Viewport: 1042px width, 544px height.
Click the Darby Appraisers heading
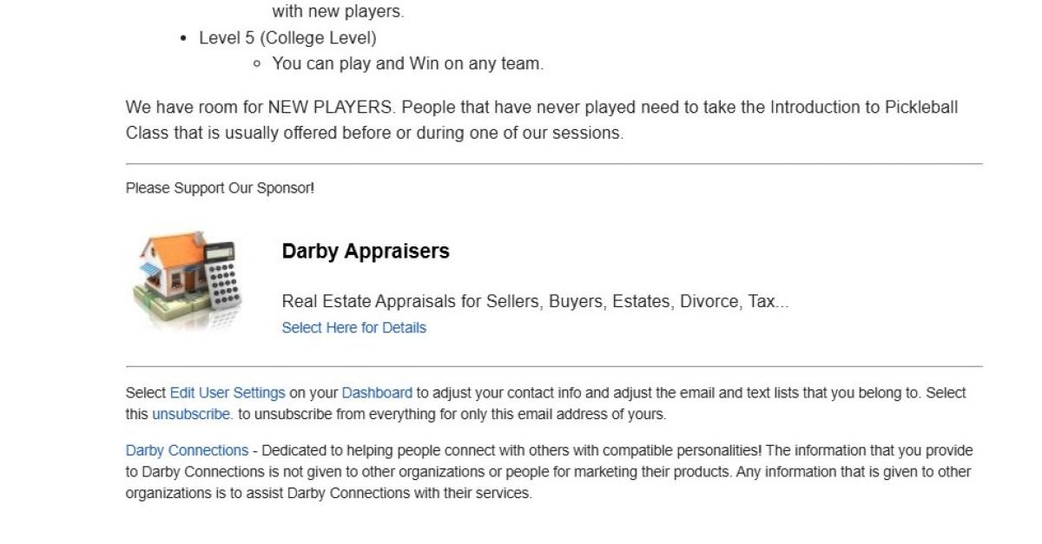point(366,252)
